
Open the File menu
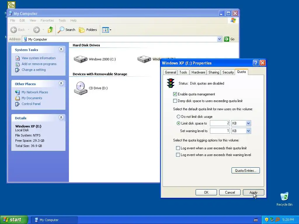[x=13, y=20]
